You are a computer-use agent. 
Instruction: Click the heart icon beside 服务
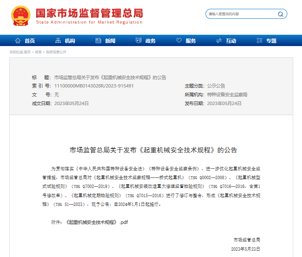(x=179, y=40)
